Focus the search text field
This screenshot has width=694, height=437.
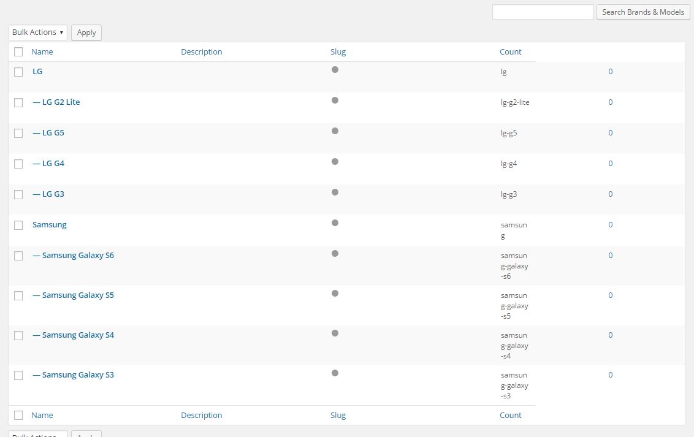pyautogui.click(x=543, y=12)
